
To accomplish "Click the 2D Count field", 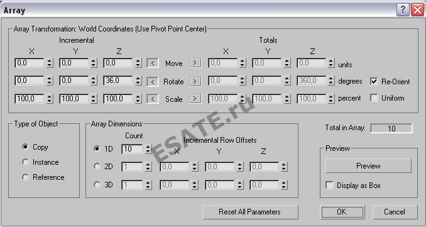I will click(x=133, y=167).
